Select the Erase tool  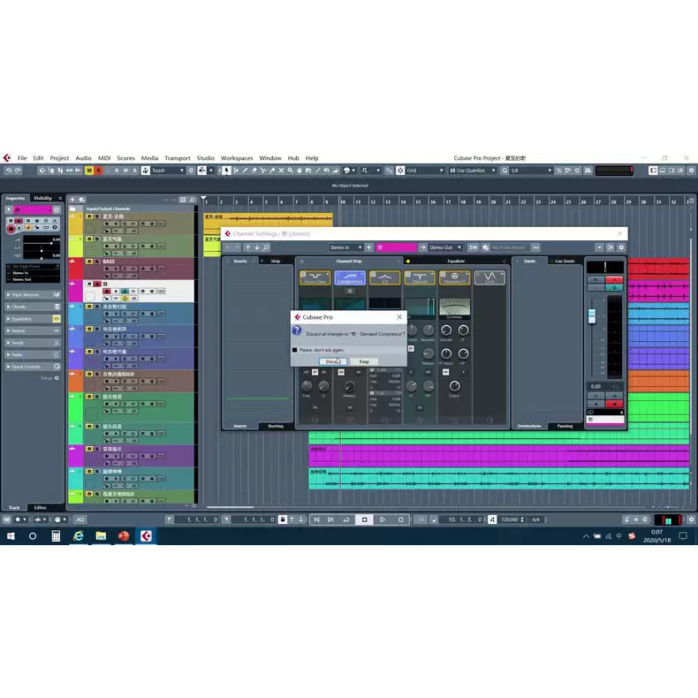[x=254, y=171]
